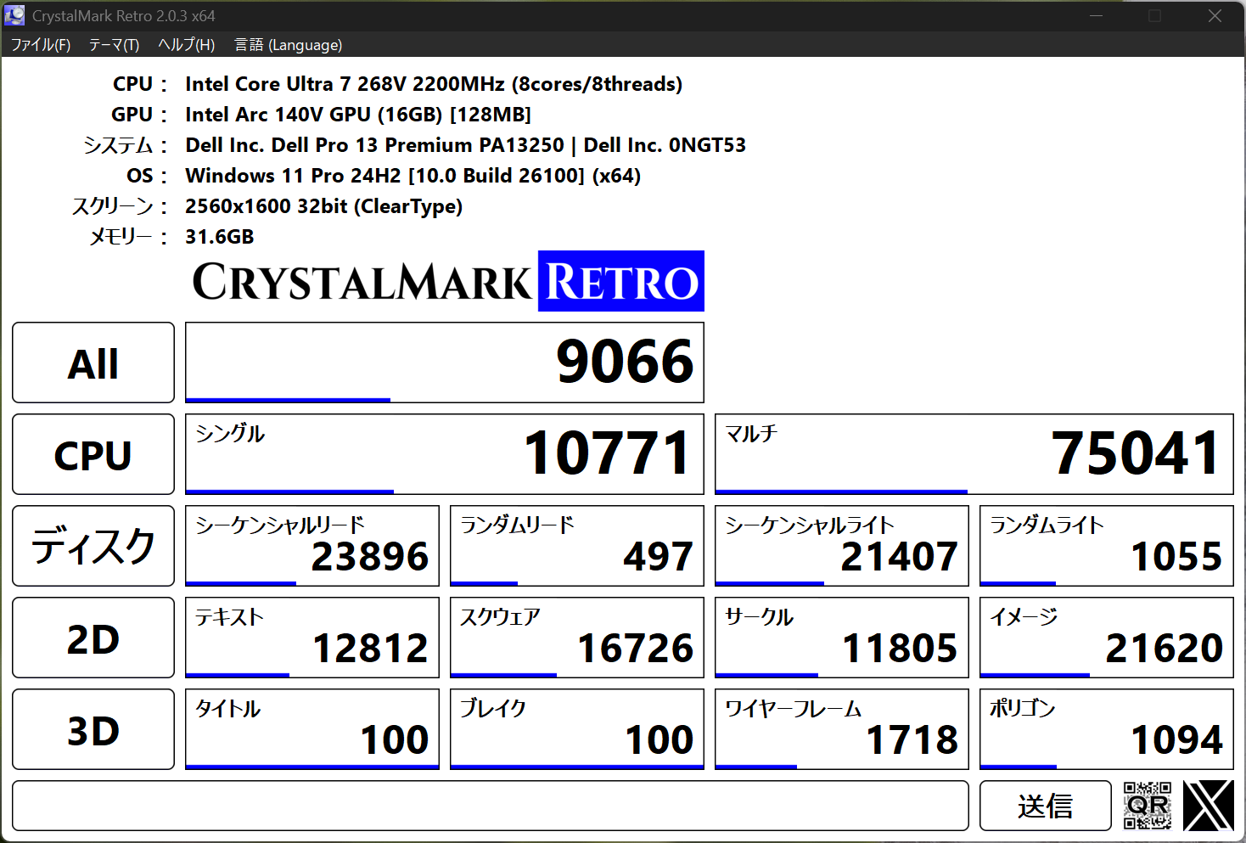Run the 2D benchmark
The width and height of the screenshot is (1246, 843).
pyautogui.click(x=93, y=638)
